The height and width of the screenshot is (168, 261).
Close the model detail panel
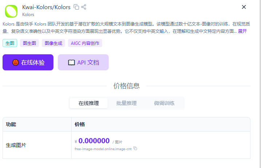244,7
